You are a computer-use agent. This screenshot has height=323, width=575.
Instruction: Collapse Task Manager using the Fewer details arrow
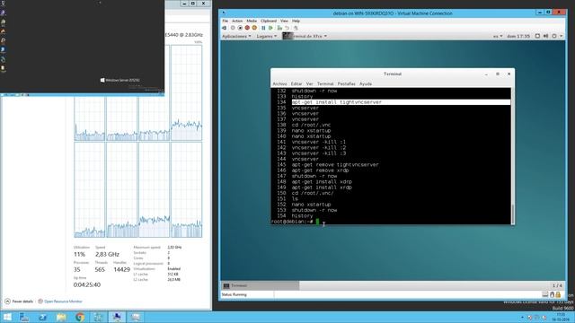tap(7, 301)
